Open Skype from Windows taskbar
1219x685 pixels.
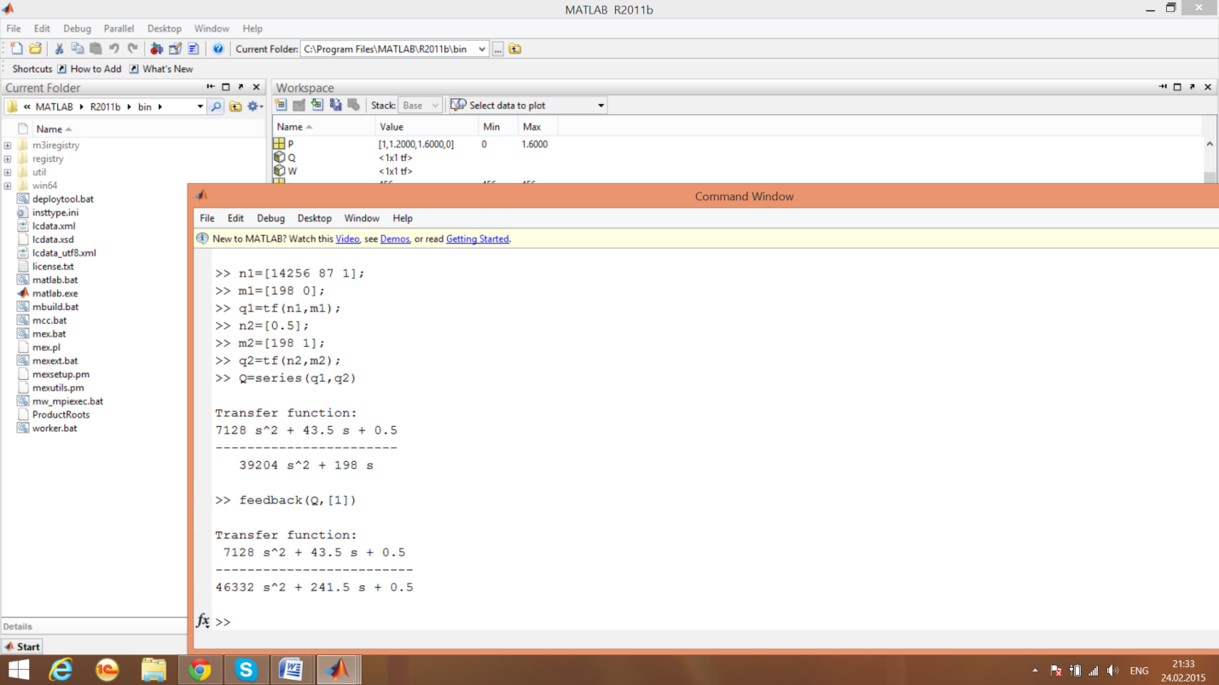[246, 670]
